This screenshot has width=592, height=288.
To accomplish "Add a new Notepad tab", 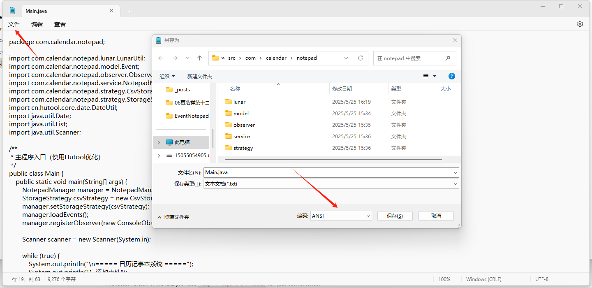I will (130, 11).
